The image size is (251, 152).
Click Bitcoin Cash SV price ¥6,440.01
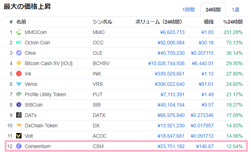(x=203, y=63)
